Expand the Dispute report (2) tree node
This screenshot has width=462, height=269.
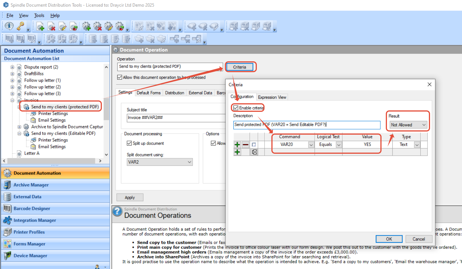point(12,67)
